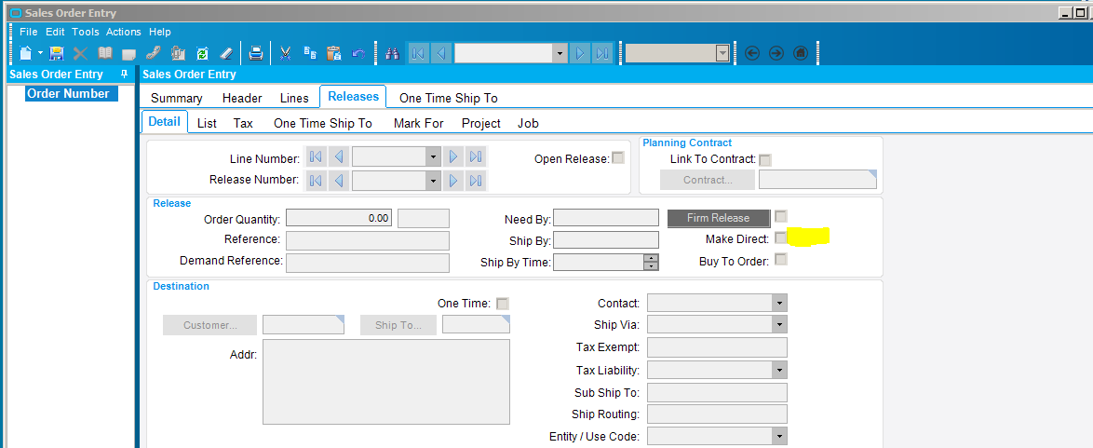Open the toolbar record navigator dropdown

click(560, 54)
